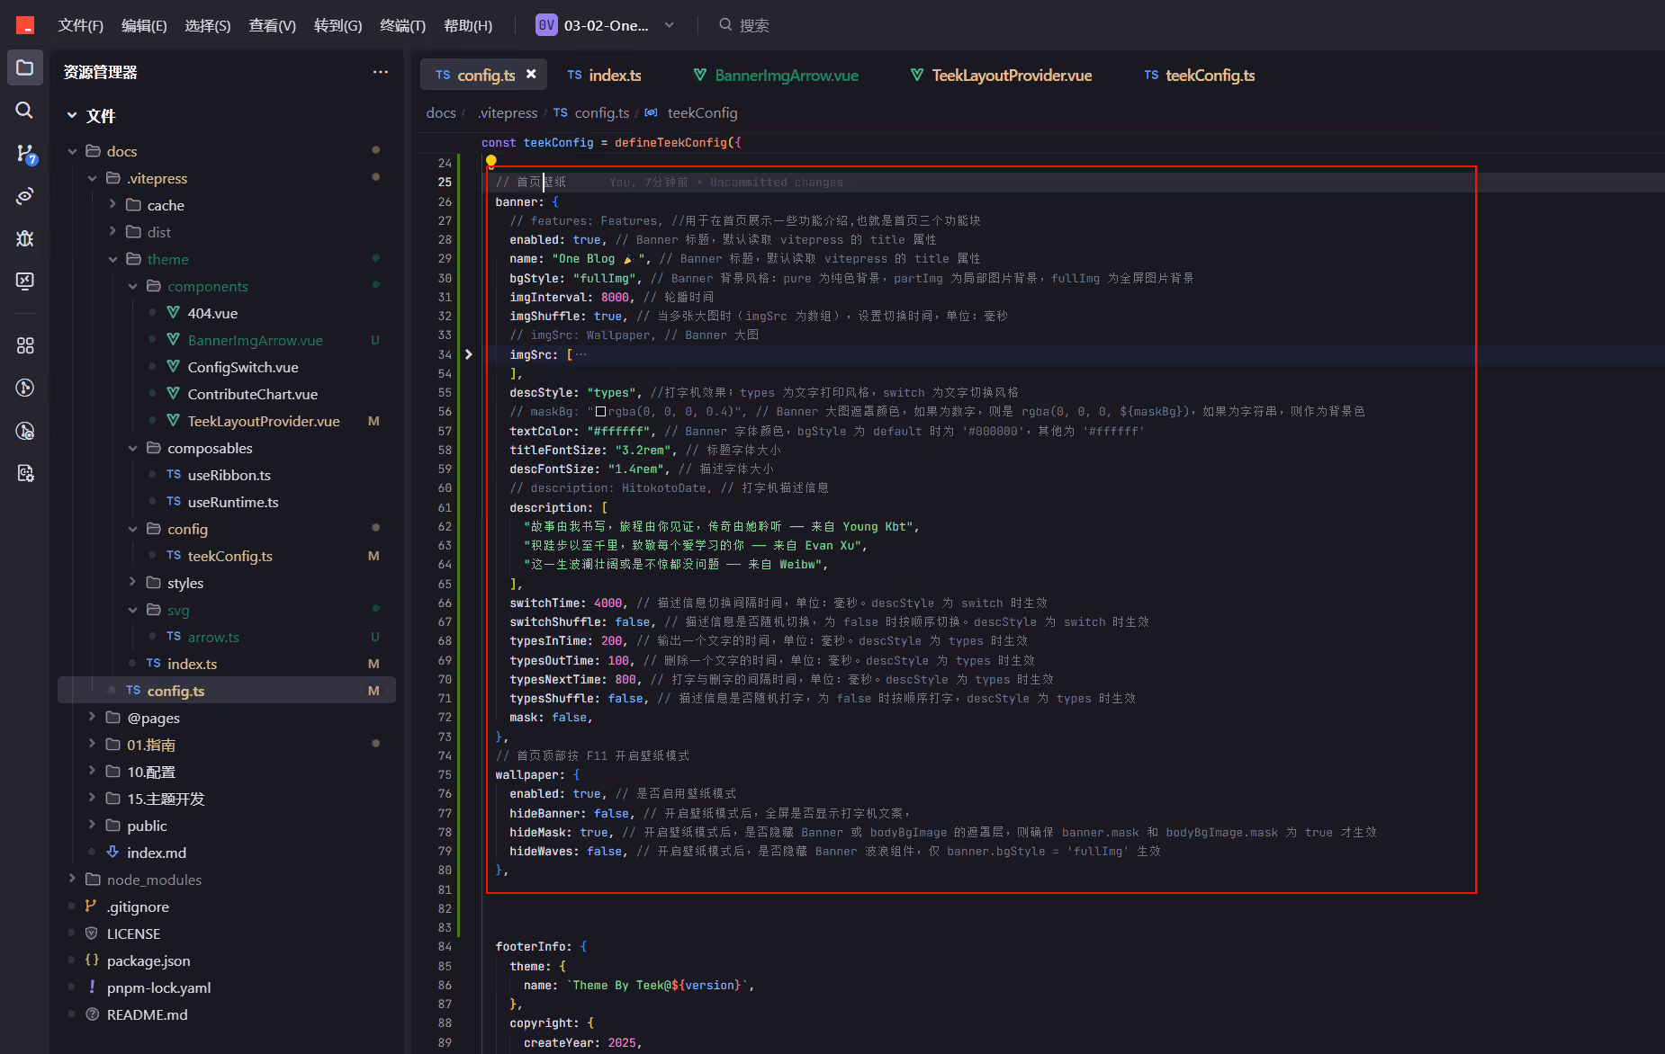Click the rgba color swatch on line 56
The width and height of the screenshot is (1665, 1054).
[x=600, y=412]
